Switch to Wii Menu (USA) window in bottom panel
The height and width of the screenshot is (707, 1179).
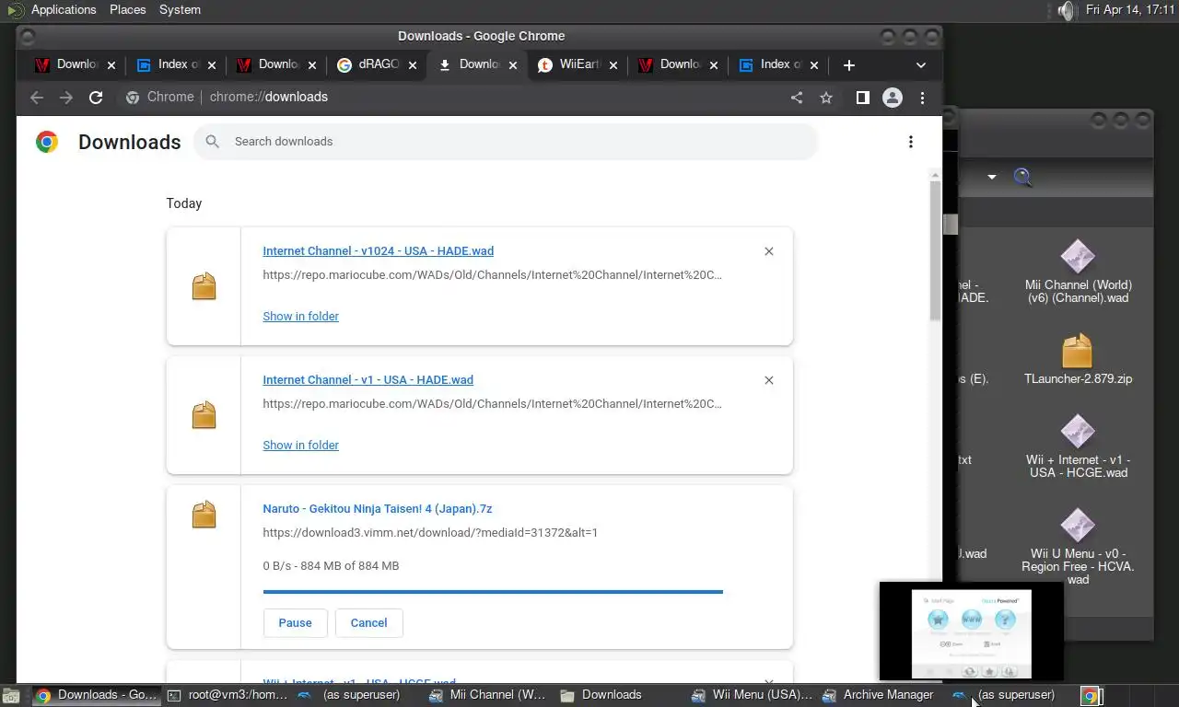click(x=752, y=695)
